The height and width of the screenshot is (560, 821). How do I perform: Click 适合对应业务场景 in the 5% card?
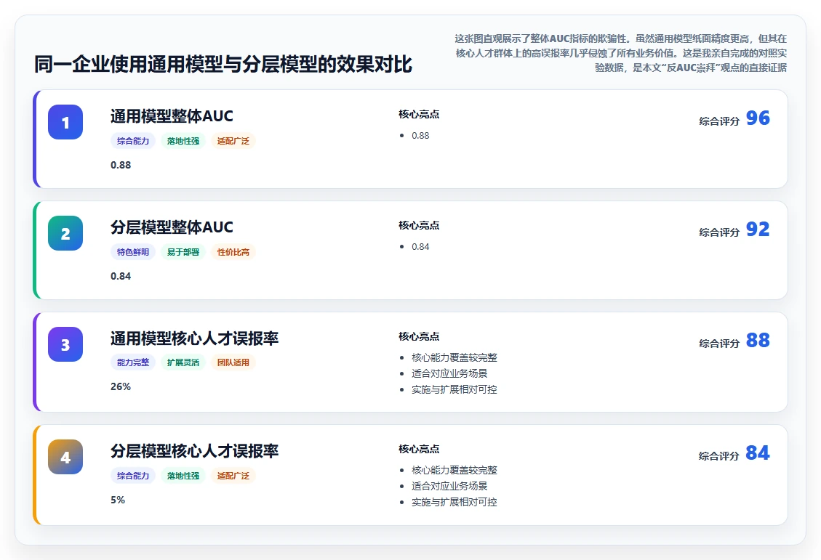click(450, 486)
